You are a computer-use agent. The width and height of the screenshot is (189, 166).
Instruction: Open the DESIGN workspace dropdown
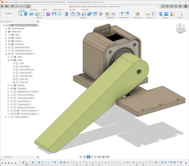(x=9, y=13)
